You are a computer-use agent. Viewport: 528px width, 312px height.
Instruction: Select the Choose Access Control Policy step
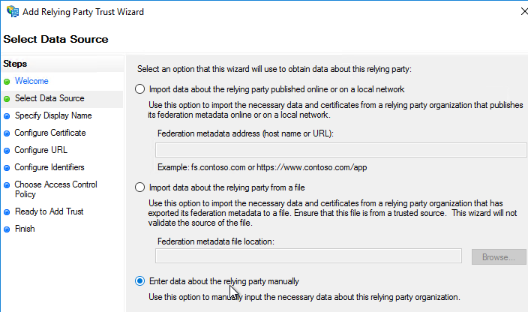[x=56, y=189]
